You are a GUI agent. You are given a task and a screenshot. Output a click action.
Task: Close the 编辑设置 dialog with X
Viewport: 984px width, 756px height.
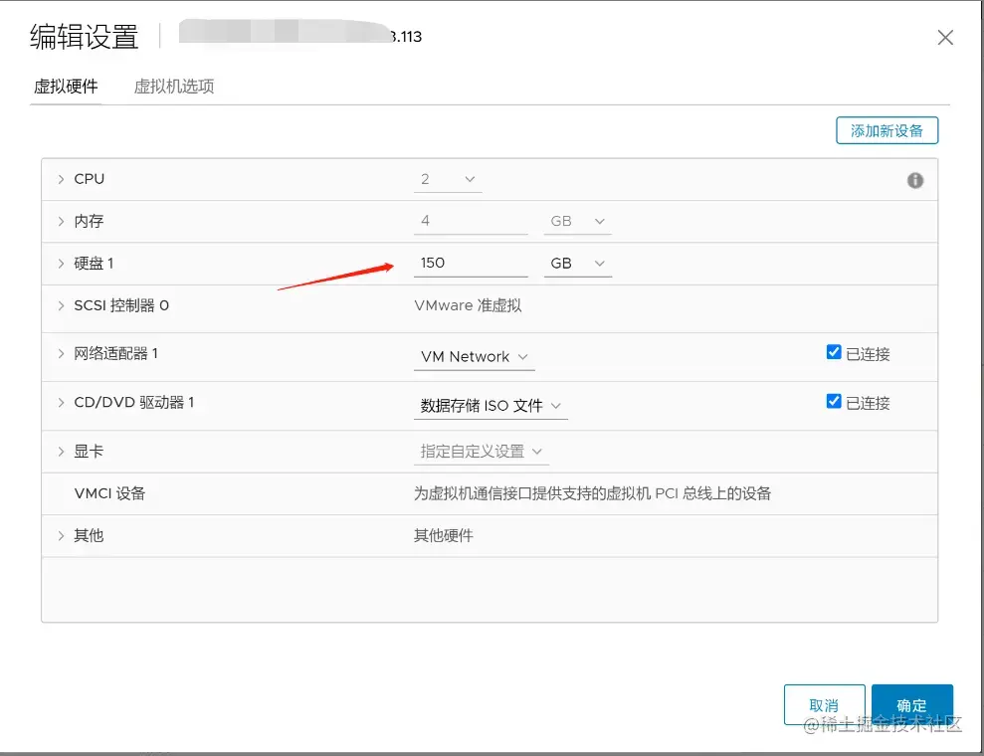[x=945, y=38]
